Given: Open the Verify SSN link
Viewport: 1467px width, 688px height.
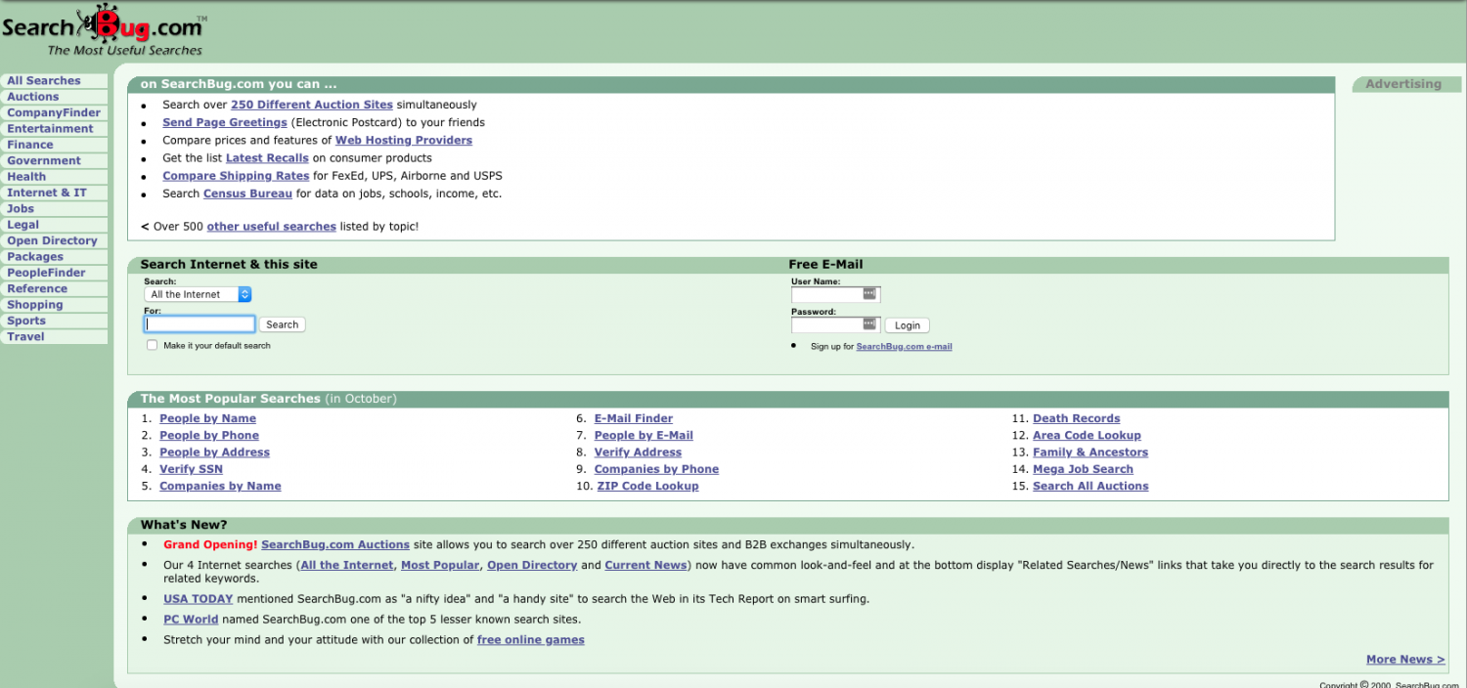Looking at the screenshot, I should pos(191,469).
